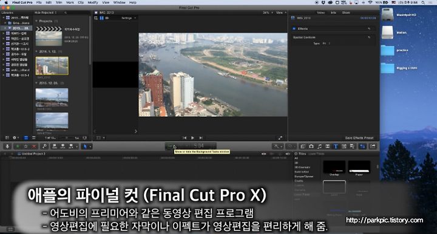Toggle Libraries sidebar visibility
437x234 pixels.
[7, 138]
